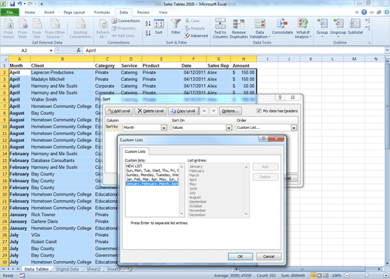Click the Reapply filter icon
This screenshot has width=390, height=279.
point(195,28)
